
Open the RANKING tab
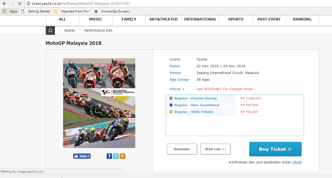coord(302,19)
